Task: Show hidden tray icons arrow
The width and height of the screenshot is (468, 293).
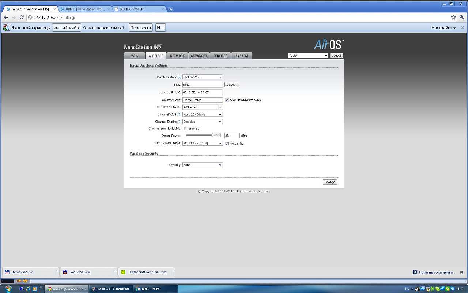Action: tap(413, 289)
